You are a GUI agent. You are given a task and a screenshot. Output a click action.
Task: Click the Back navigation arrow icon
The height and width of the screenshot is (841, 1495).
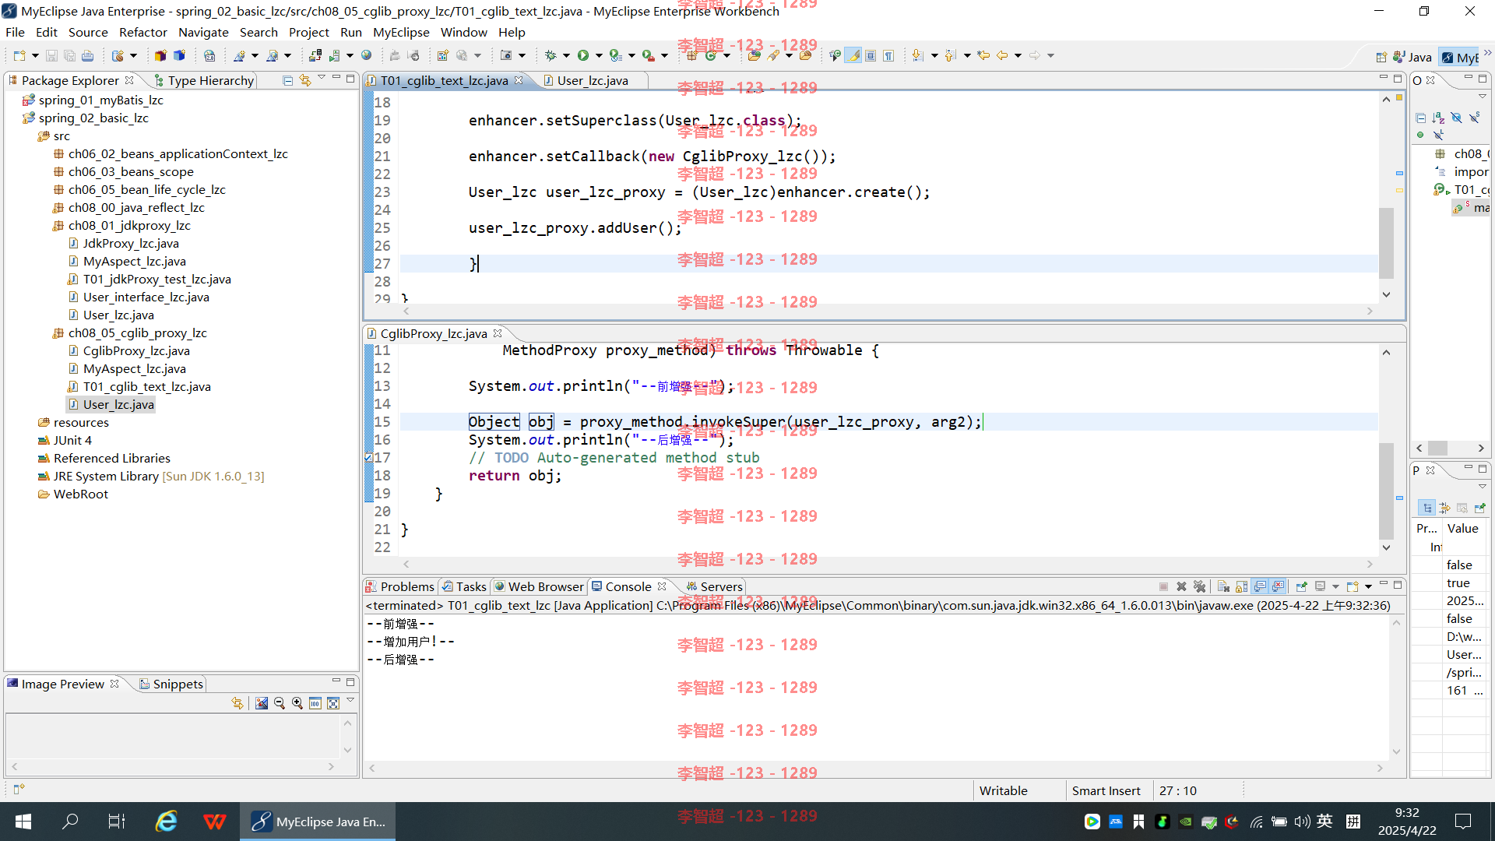click(x=1002, y=55)
